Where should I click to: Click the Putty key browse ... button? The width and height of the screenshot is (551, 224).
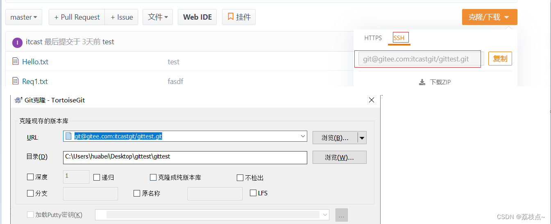[342, 215]
